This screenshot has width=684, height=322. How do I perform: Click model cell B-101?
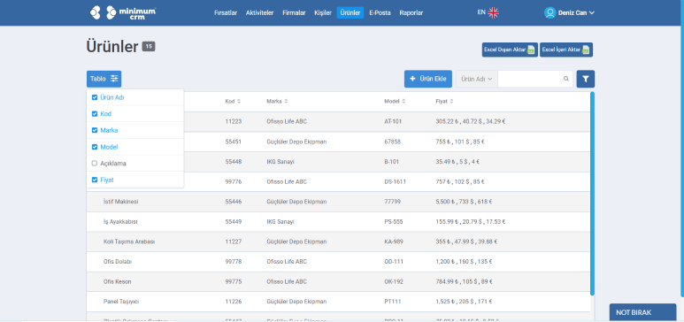393,161
